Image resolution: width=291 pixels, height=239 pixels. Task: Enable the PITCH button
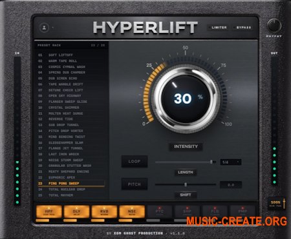135,184
